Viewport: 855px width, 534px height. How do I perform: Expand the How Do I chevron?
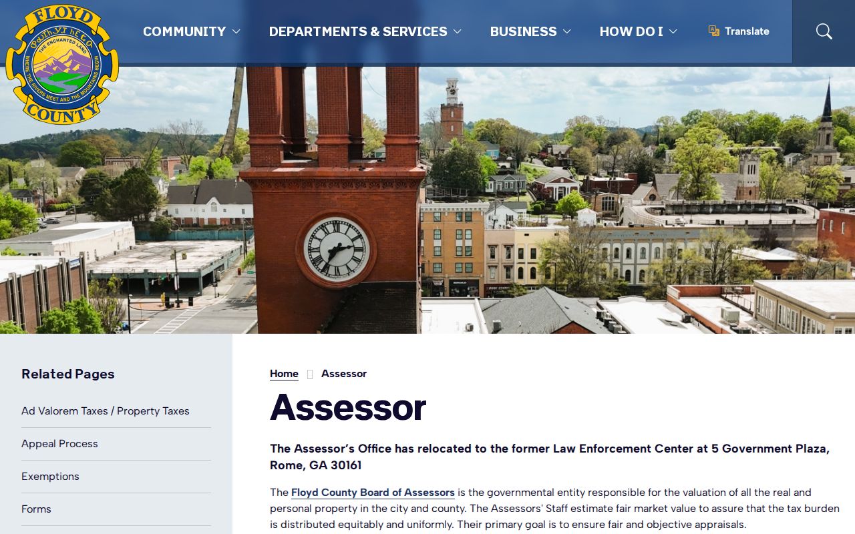click(x=673, y=31)
